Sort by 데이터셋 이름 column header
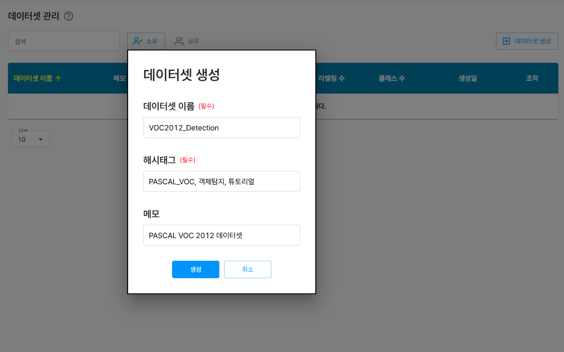This screenshot has width=564, height=352. click(x=33, y=78)
